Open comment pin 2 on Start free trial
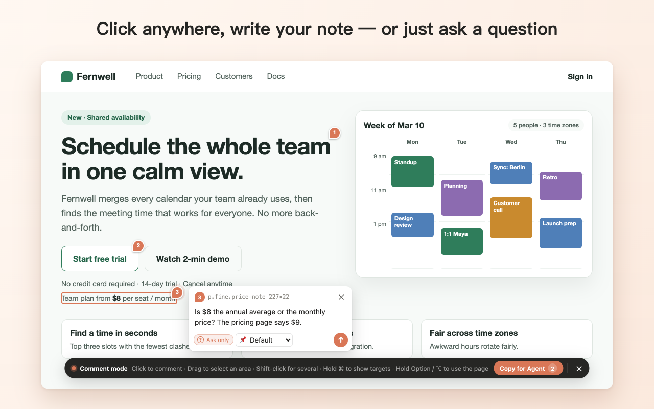The width and height of the screenshot is (654, 409). point(138,246)
